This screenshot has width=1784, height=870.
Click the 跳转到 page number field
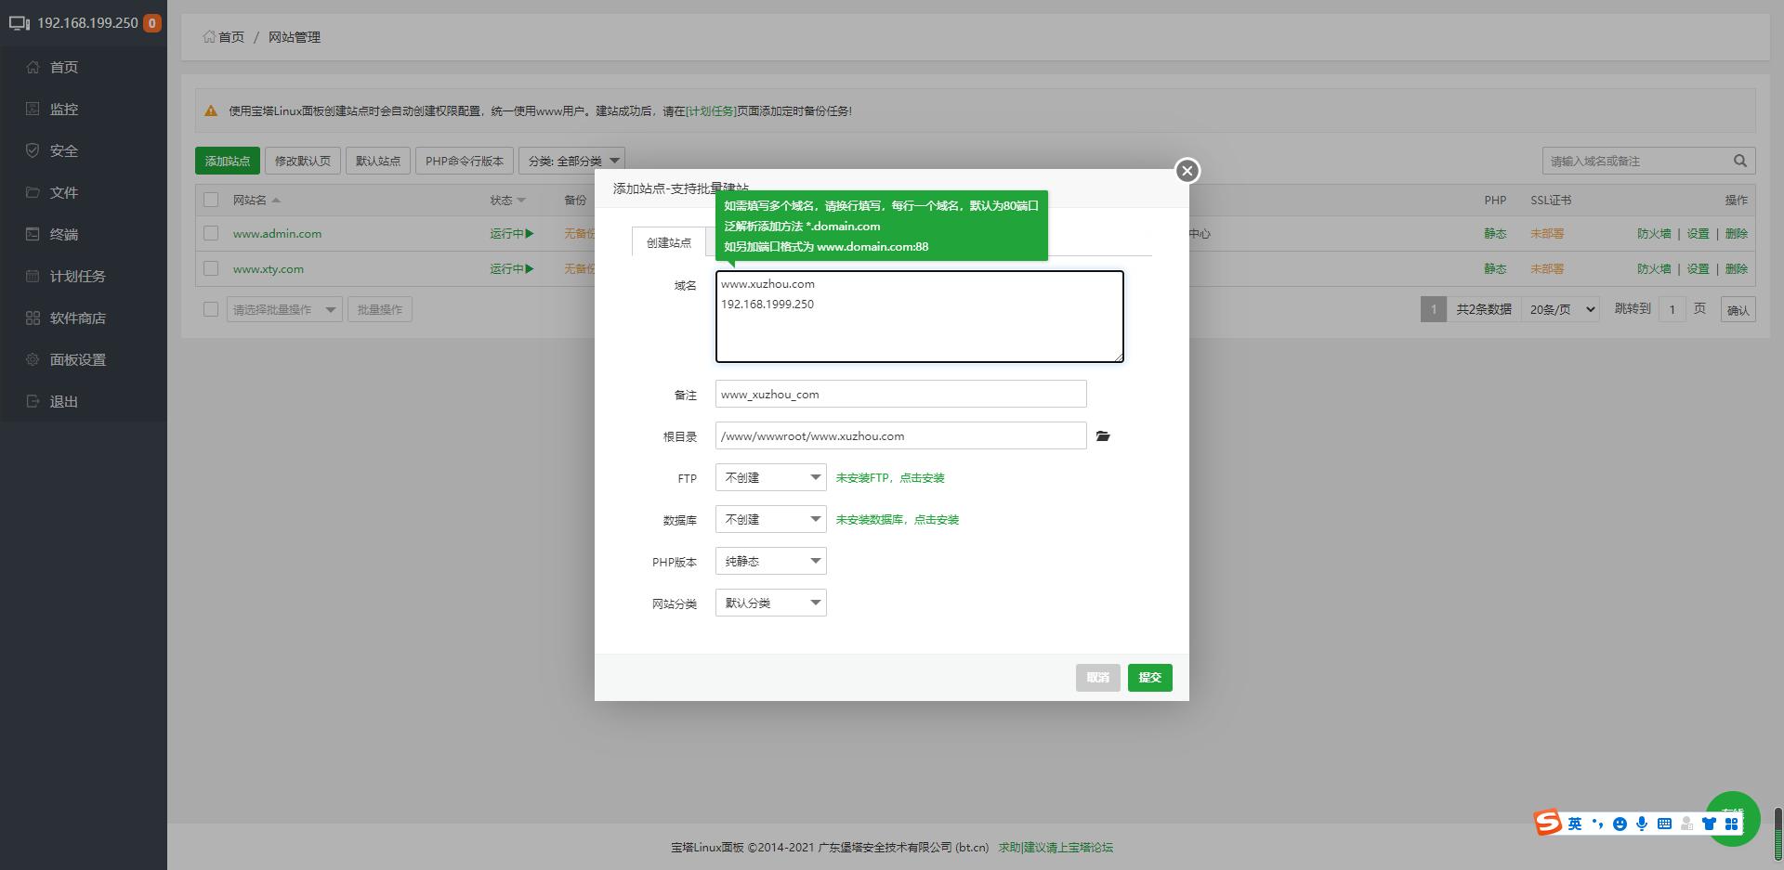click(1672, 309)
